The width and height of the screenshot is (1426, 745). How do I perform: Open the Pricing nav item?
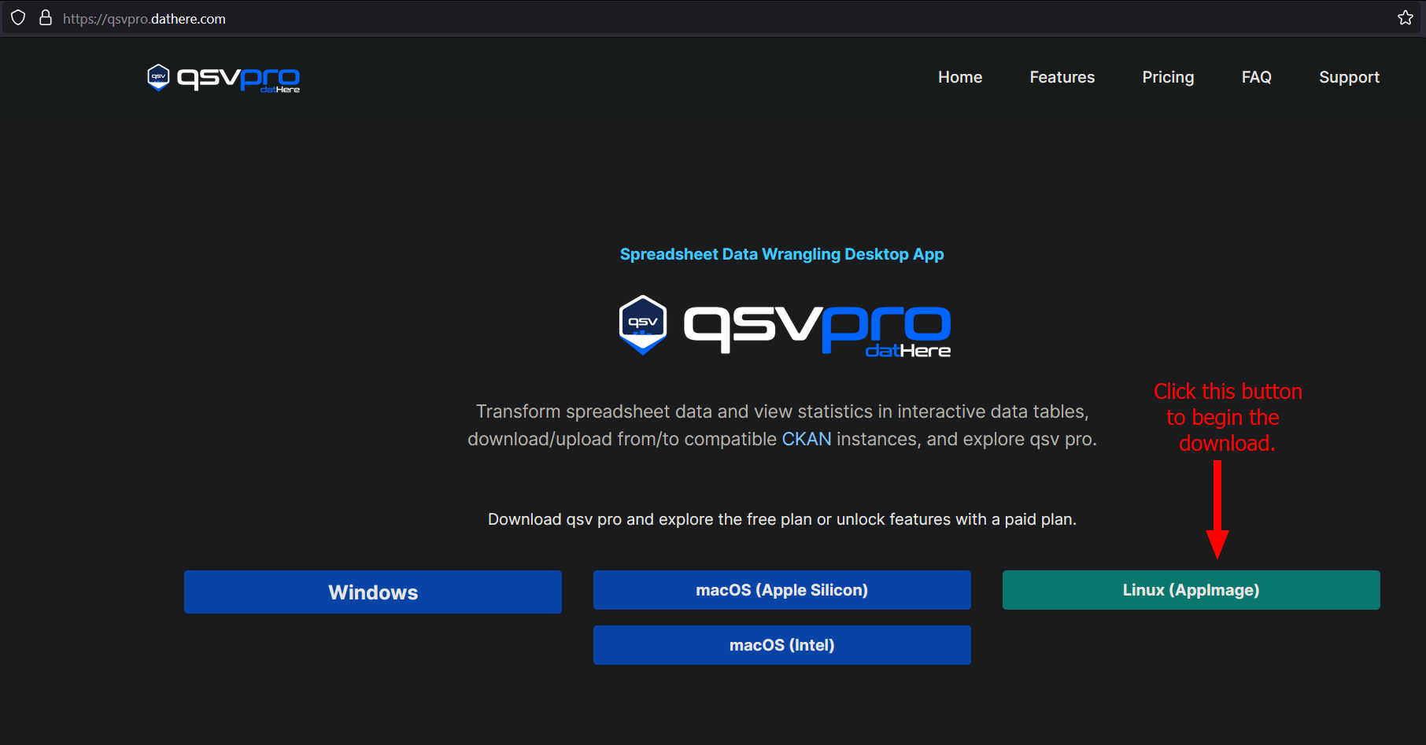coord(1168,77)
